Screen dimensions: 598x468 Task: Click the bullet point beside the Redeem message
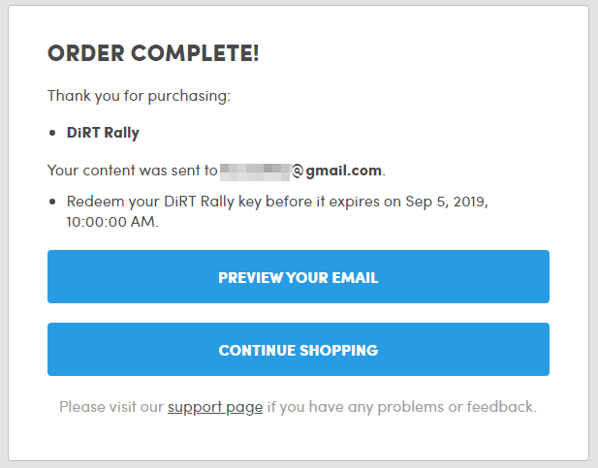coord(52,203)
